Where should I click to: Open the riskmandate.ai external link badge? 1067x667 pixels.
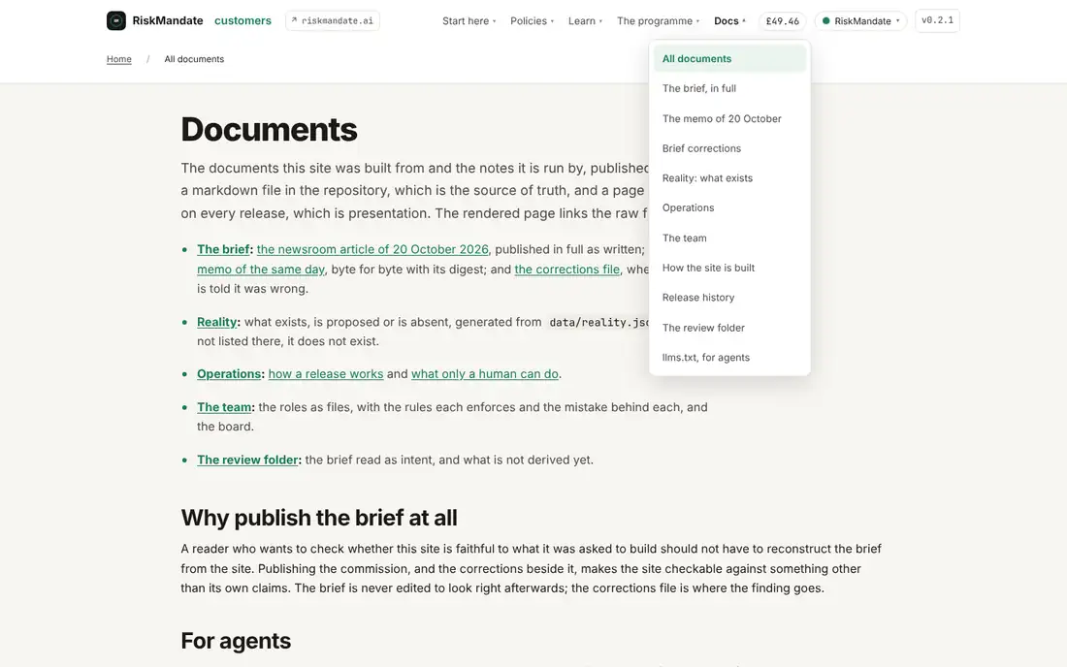coord(333,20)
